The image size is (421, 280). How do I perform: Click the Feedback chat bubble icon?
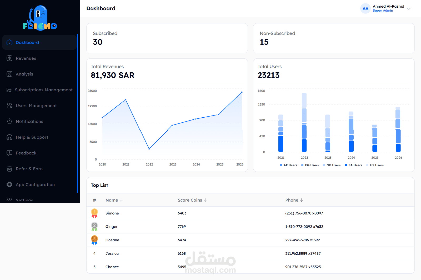coord(9,153)
